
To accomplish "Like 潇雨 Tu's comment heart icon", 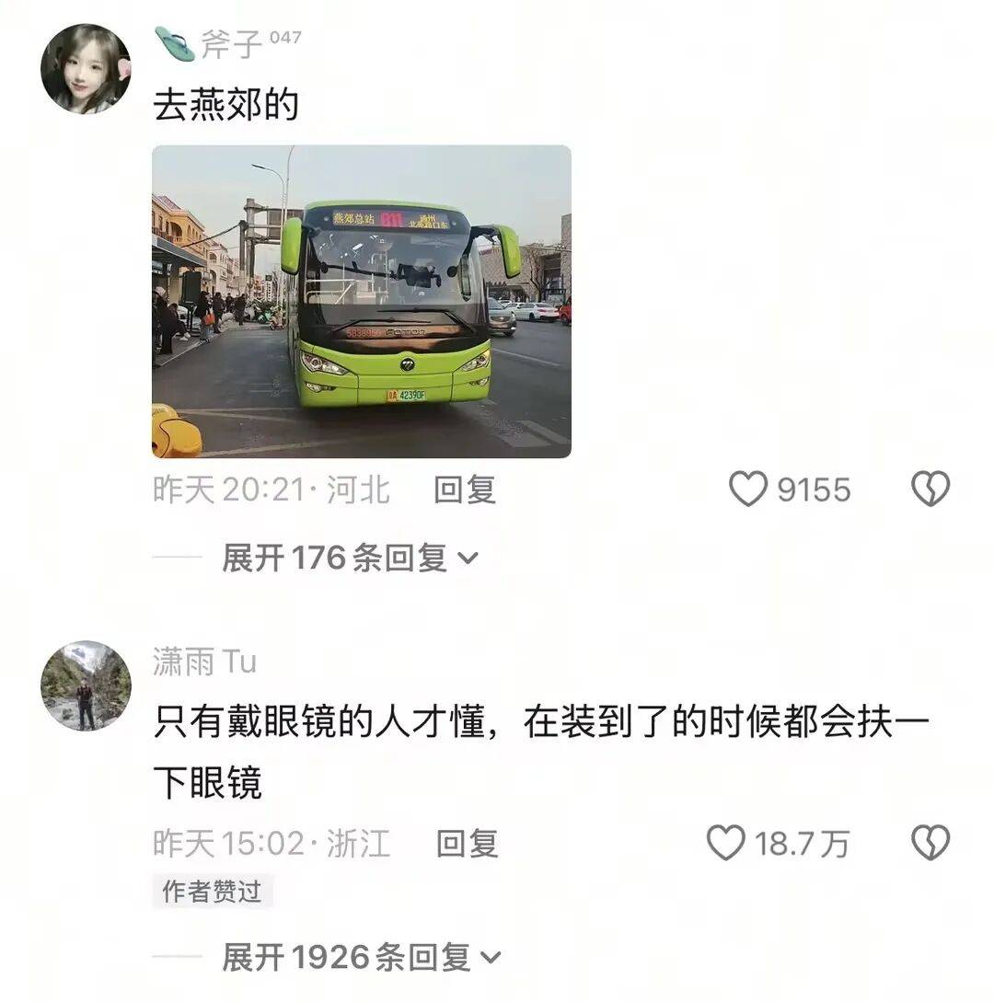I will tap(725, 842).
